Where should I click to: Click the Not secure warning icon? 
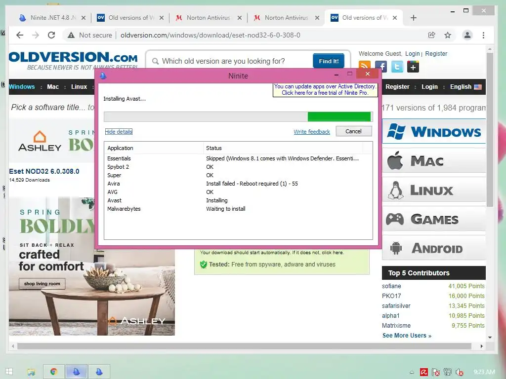[71, 35]
